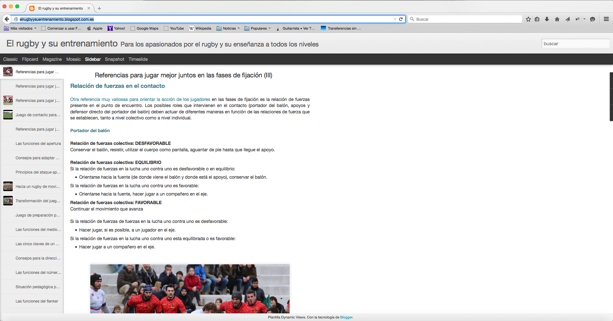The height and width of the screenshot is (321, 613).
Task: Click the rugby match photo in the post
Action: [x=190, y=289]
